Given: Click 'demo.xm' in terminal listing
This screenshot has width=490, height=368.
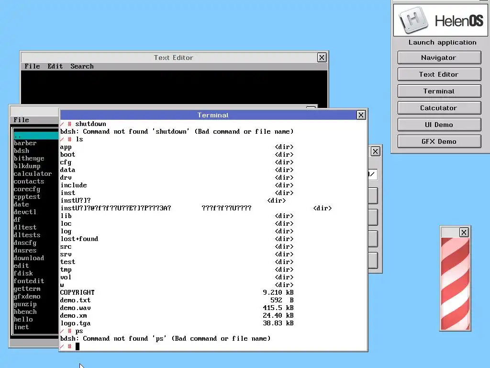Looking at the screenshot, I should coord(73,315).
